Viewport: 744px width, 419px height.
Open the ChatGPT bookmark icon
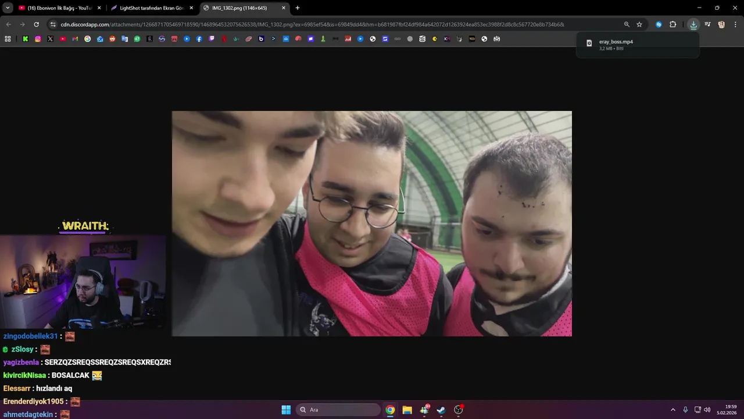[x=410, y=39]
